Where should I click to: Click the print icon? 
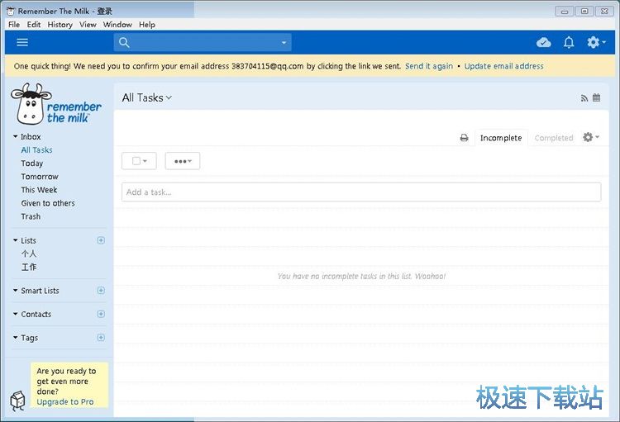(x=465, y=138)
